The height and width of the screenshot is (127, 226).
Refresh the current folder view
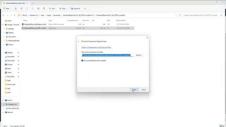pyautogui.click(x=180, y=15)
